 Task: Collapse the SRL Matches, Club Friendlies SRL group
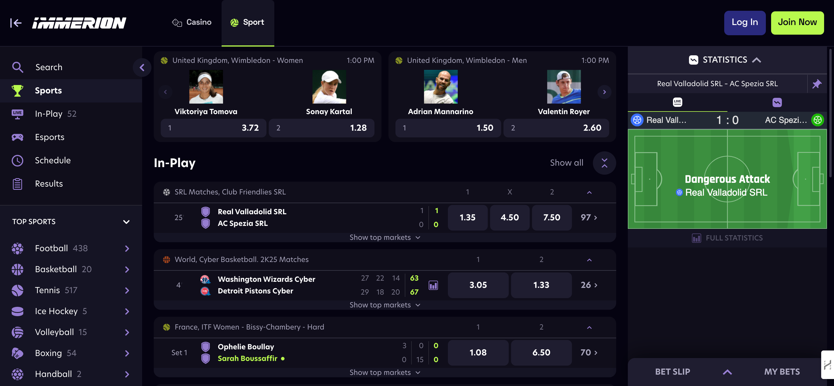[589, 192]
